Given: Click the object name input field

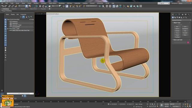Looking at the screenshot, I should pyautogui.click(x=180, y=43).
